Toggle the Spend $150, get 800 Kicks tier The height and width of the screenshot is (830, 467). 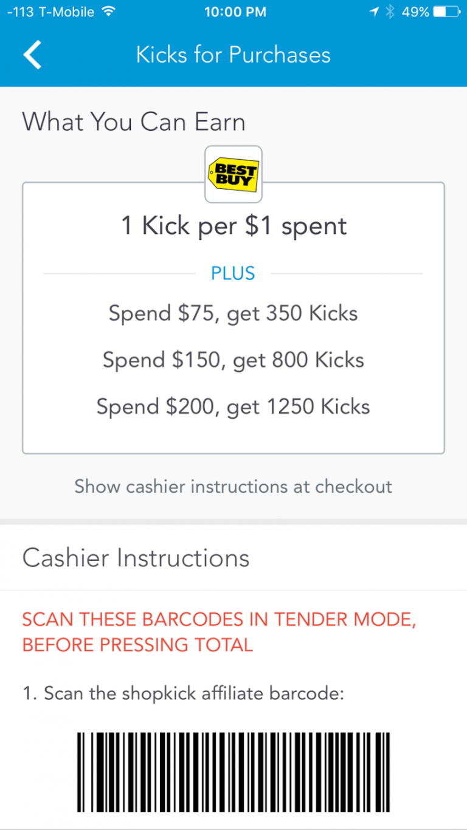[x=233, y=360]
